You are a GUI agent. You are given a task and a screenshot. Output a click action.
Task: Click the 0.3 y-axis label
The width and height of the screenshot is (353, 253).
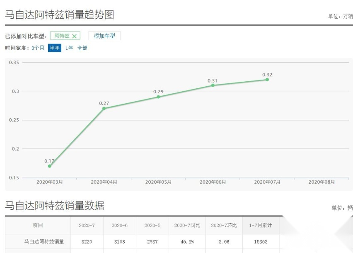tap(15, 91)
